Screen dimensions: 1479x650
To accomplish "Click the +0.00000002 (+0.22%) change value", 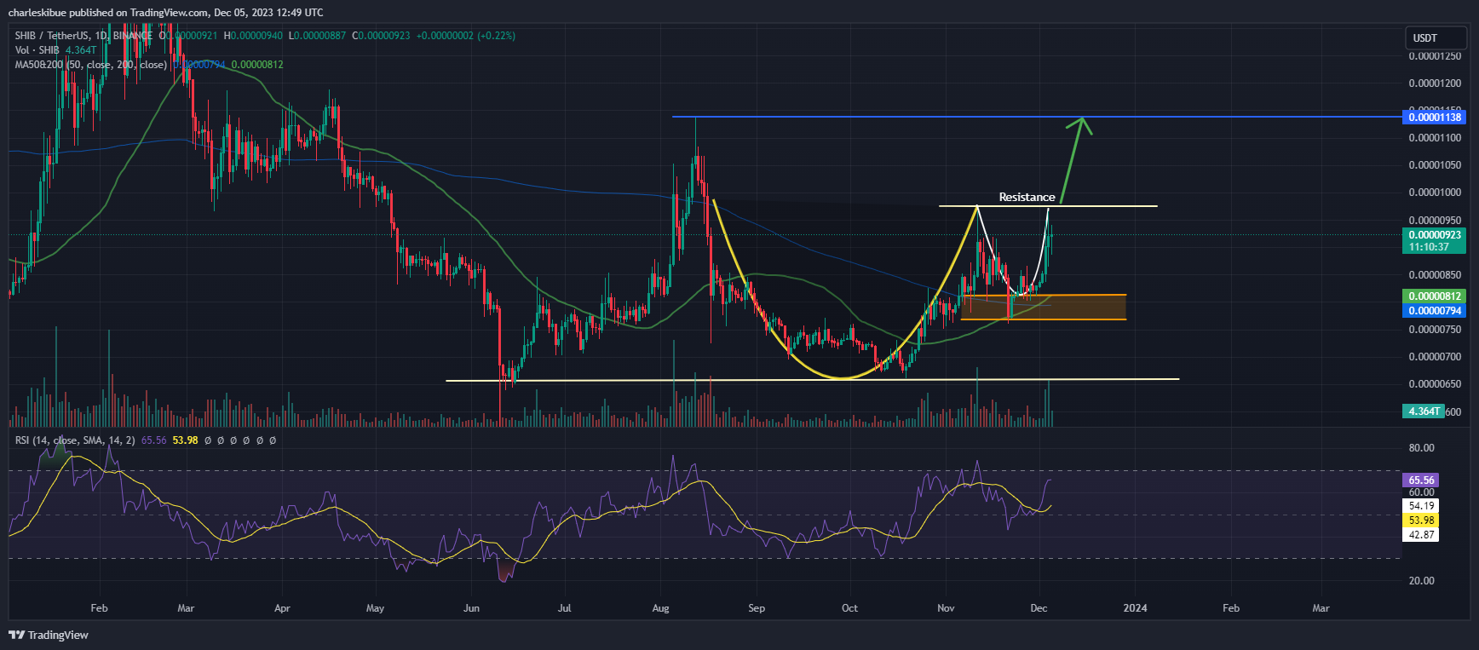I will [466, 36].
